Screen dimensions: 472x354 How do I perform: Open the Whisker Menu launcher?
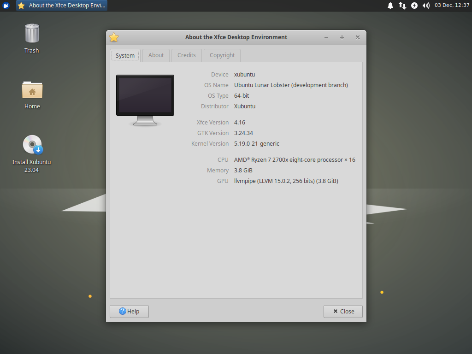click(5, 6)
